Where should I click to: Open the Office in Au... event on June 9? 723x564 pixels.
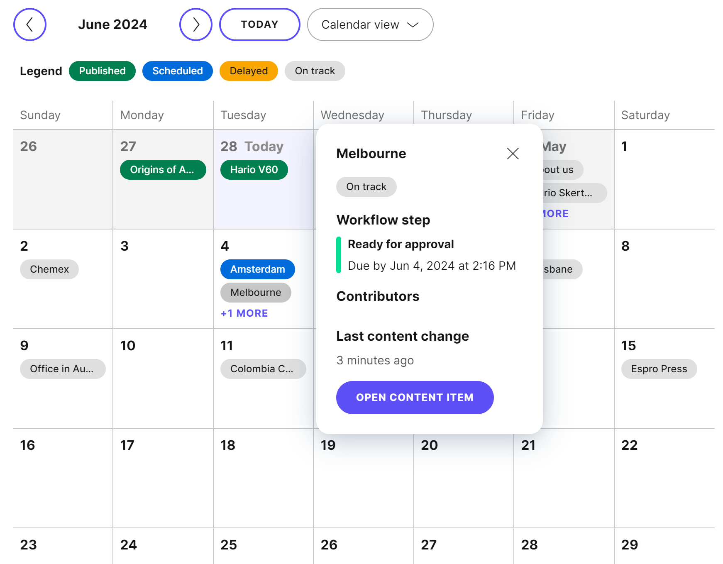coord(63,369)
